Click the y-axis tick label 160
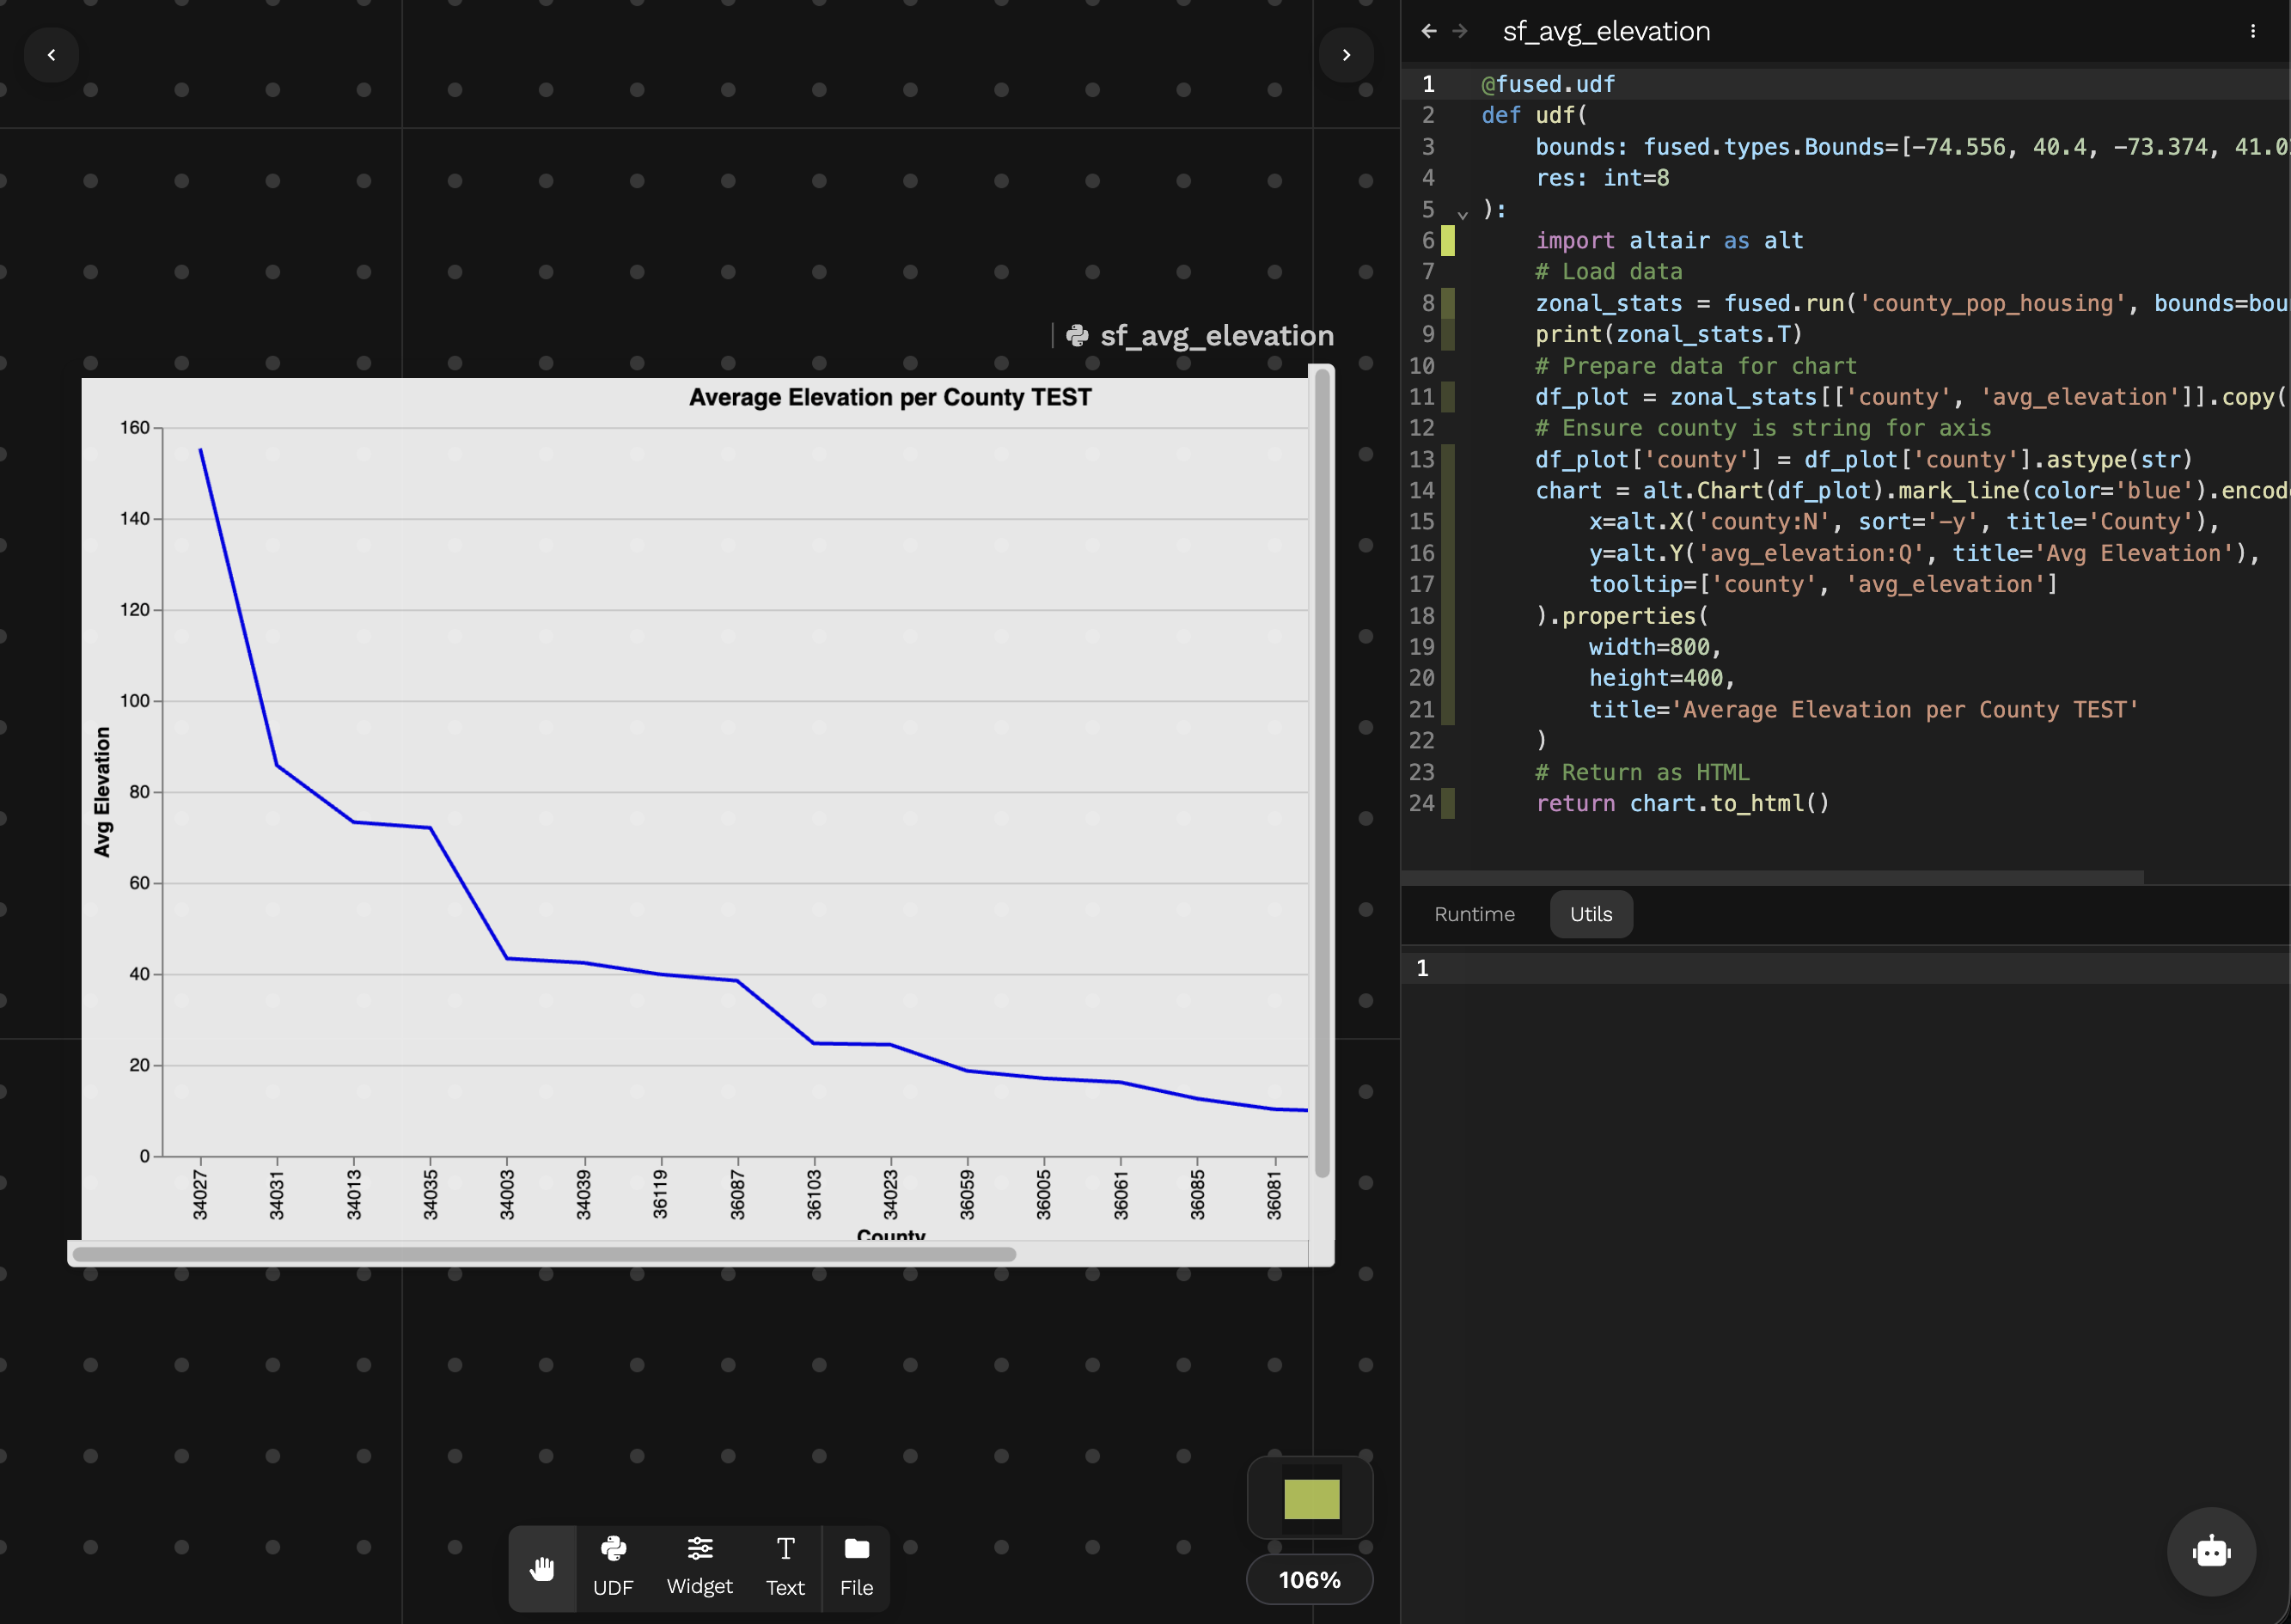Viewport: 2291px width, 1624px height. tap(135, 428)
